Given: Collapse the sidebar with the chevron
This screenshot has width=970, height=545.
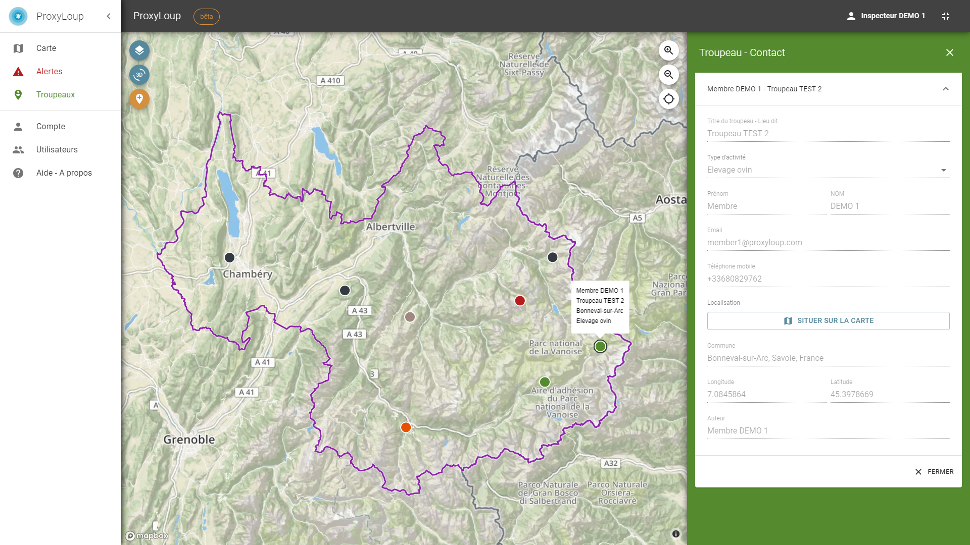Looking at the screenshot, I should 109,16.
